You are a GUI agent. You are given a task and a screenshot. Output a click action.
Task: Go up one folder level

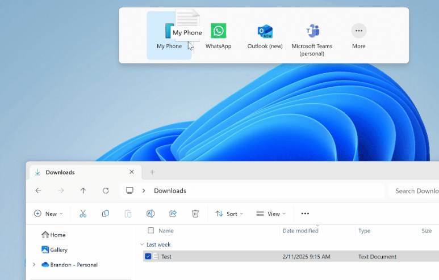point(83,190)
